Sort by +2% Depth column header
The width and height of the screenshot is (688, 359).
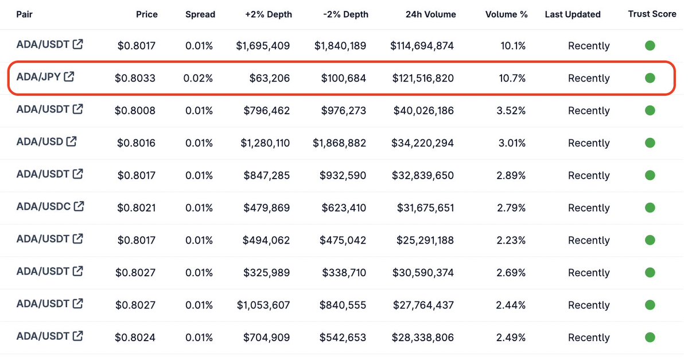tap(269, 14)
